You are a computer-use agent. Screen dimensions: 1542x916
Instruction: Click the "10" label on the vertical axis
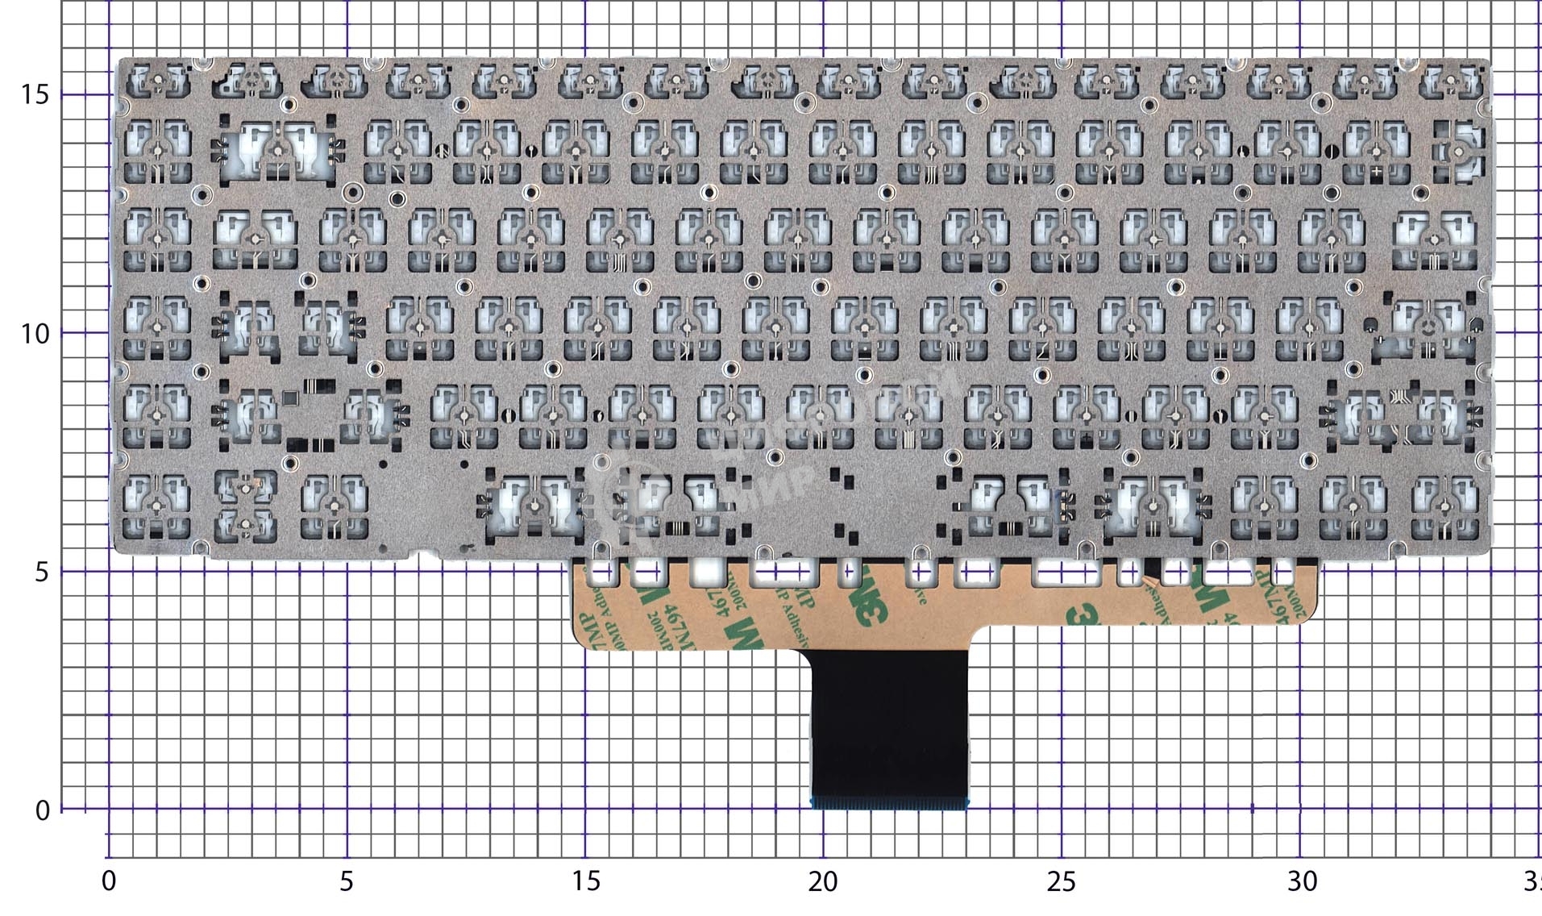pos(35,333)
